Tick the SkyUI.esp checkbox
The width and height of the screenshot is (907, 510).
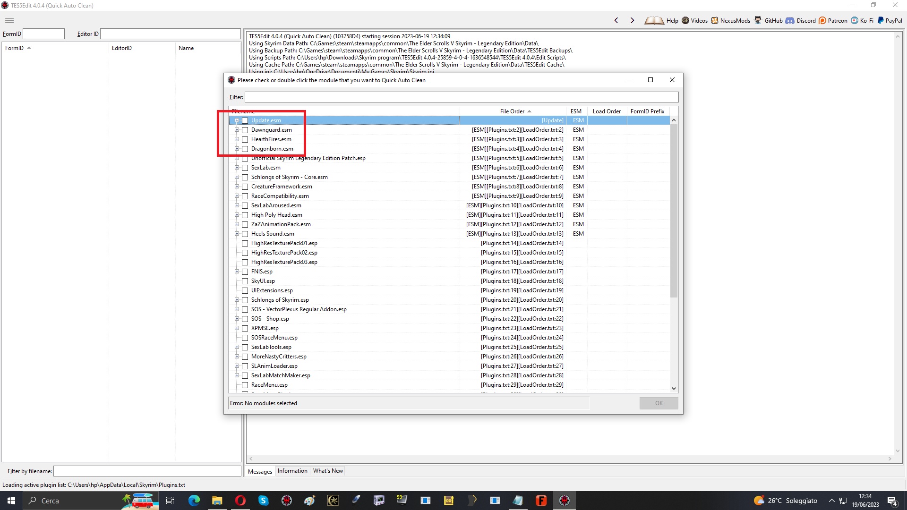tap(245, 281)
